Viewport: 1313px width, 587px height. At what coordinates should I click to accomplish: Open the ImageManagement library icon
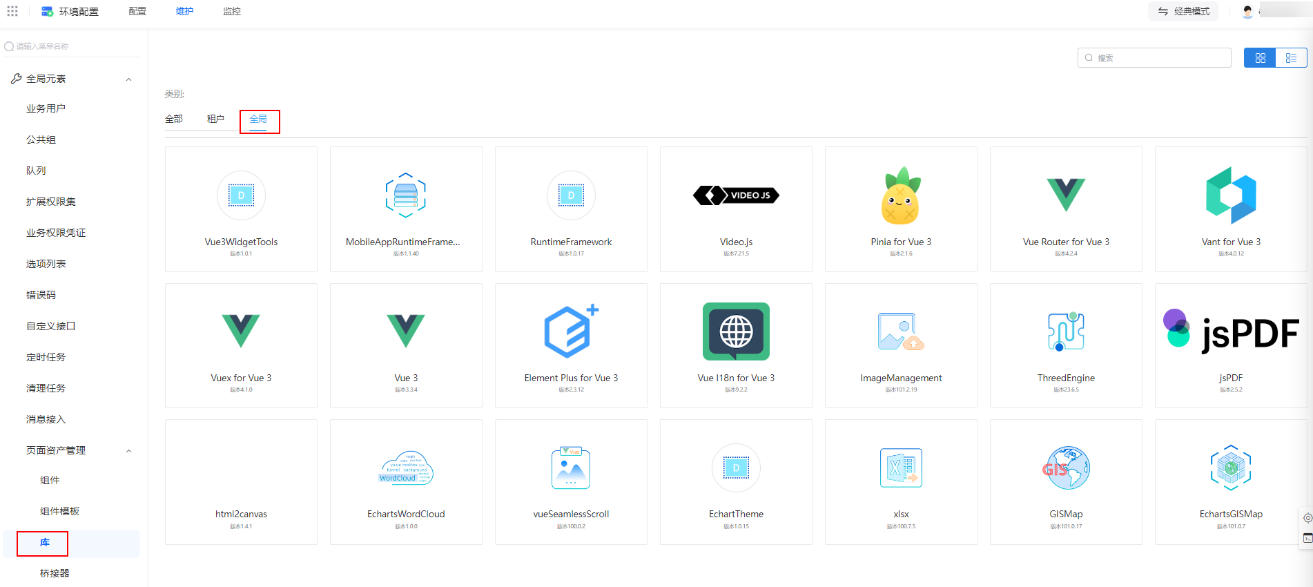tap(901, 331)
